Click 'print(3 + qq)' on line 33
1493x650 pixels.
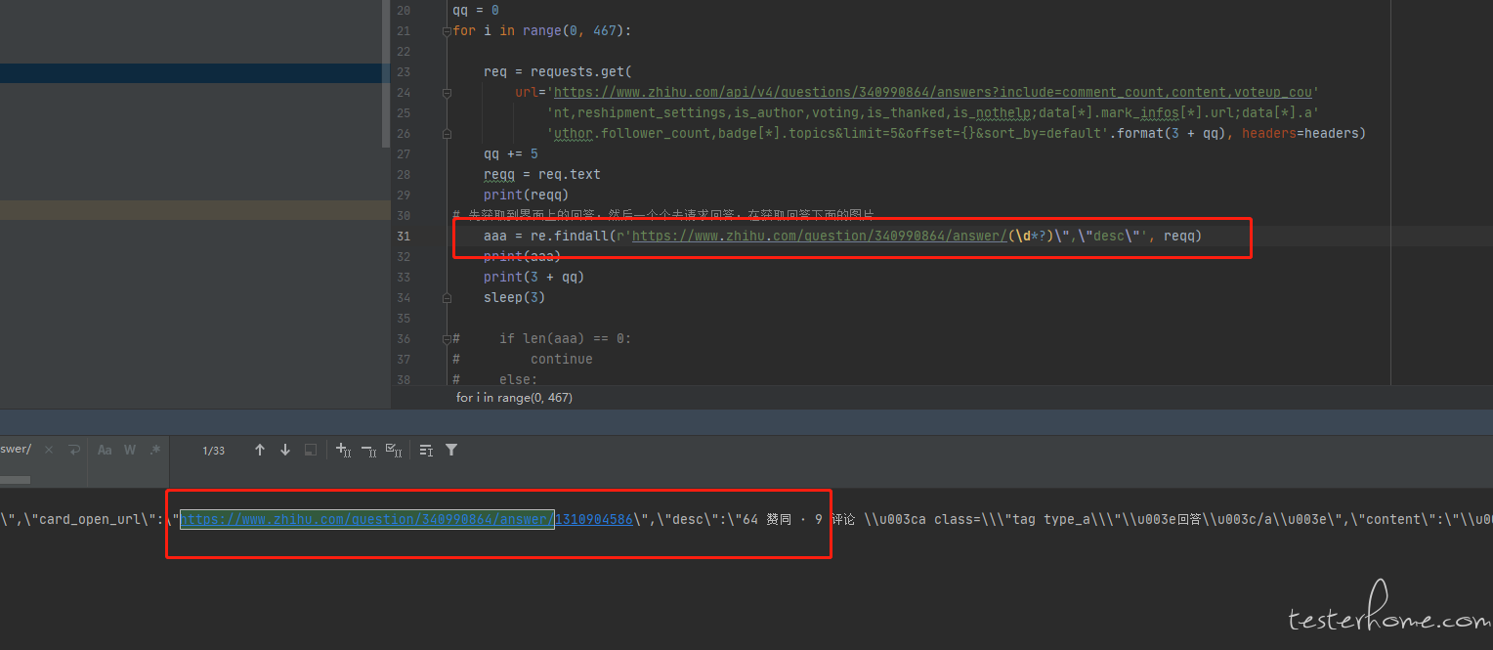534,278
